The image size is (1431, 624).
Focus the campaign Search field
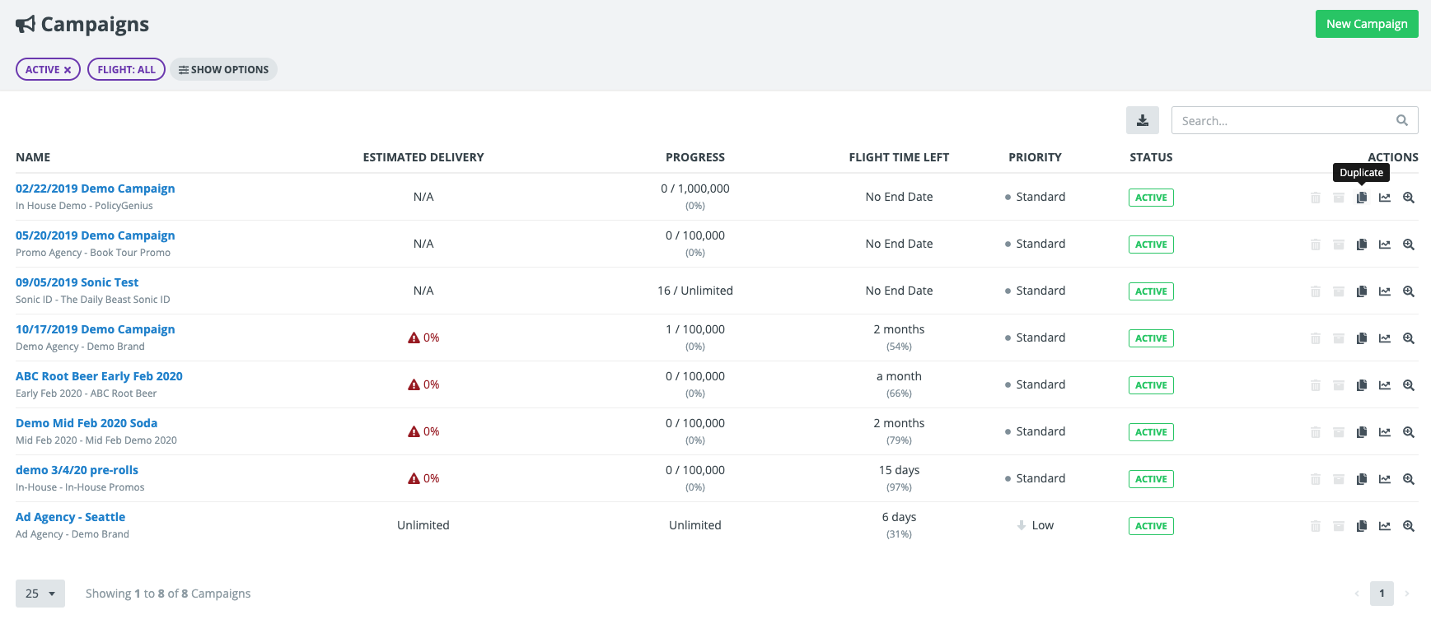pyautogui.click(x=1285, y=121)
